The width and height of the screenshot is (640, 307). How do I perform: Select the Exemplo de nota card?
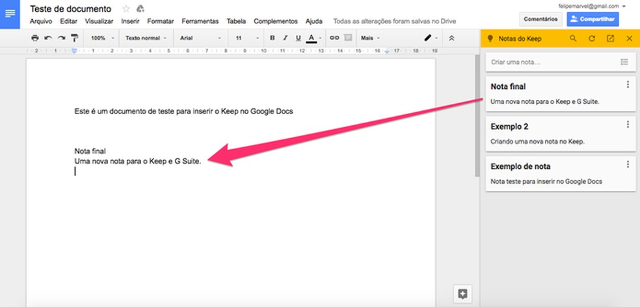coord(561,174)
